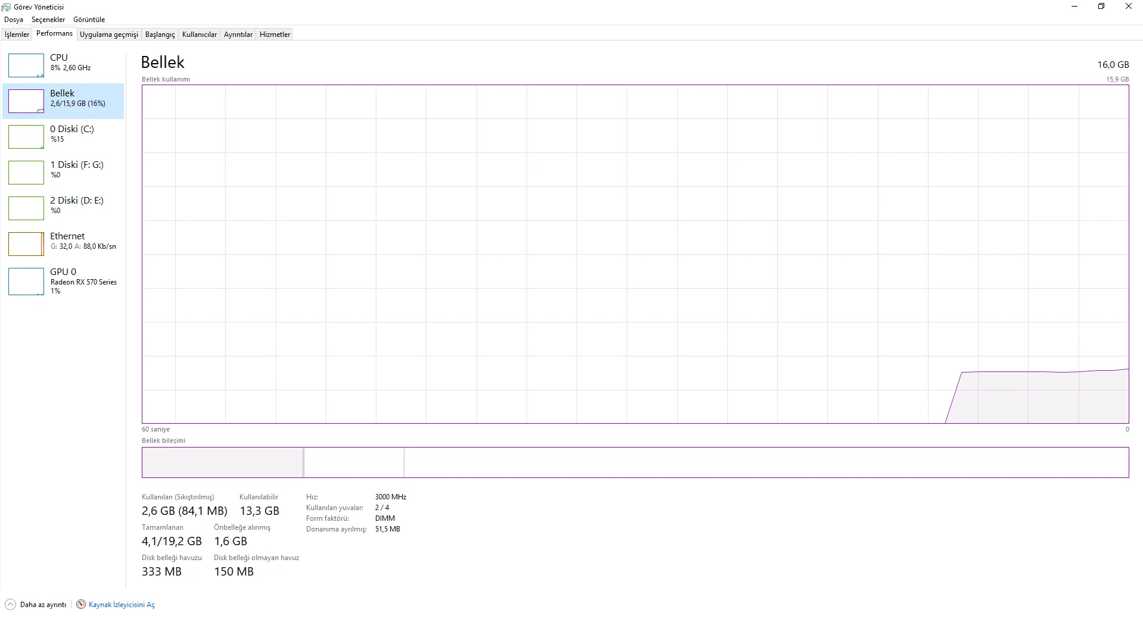Click the 13,3 GB available value
Screen dimensions: 1143x619
[x=259, y=511]
